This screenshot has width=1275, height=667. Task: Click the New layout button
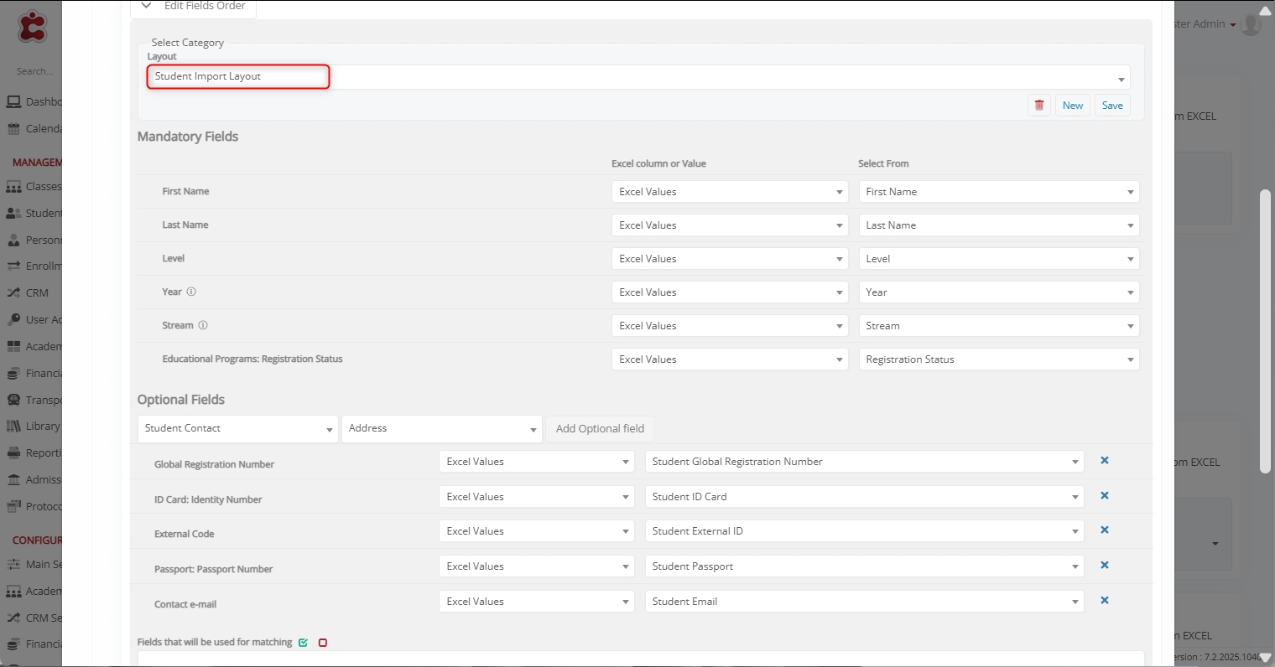1072,106
